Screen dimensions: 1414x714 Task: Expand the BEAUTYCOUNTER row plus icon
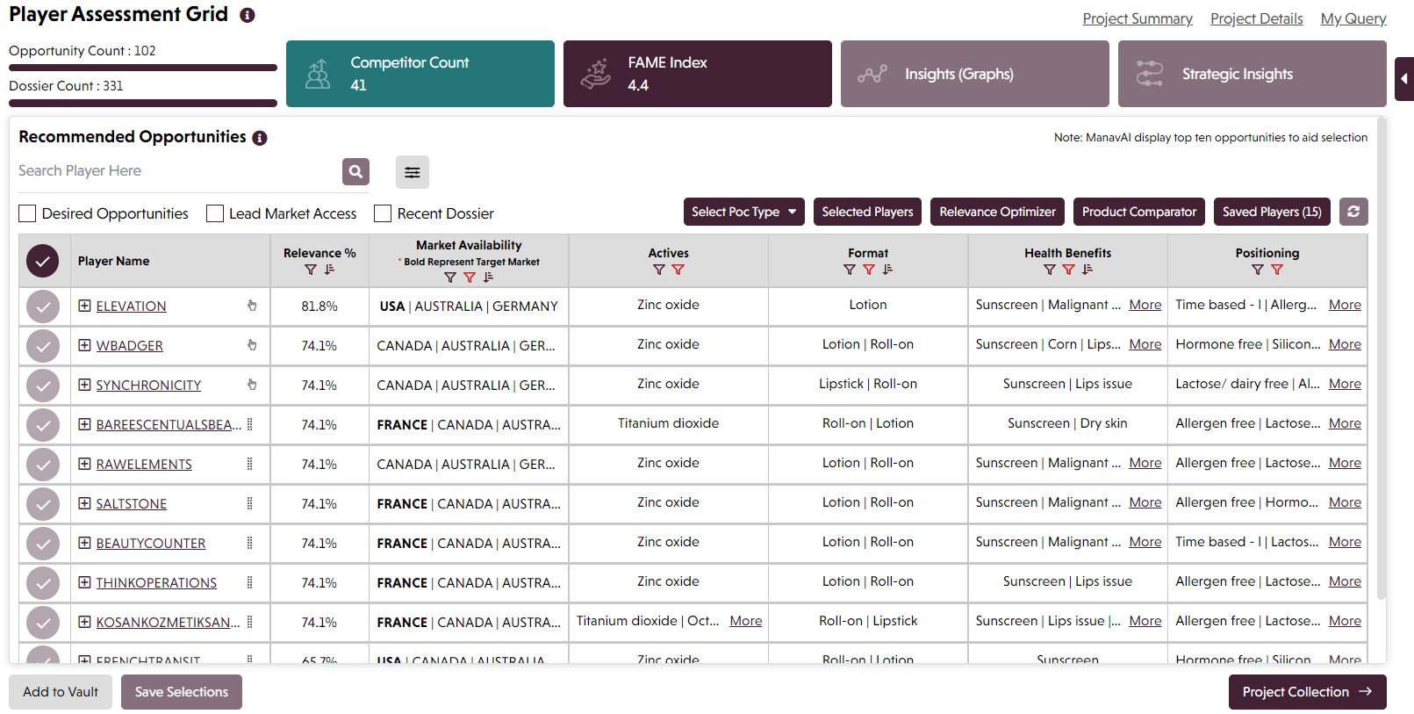84,543
